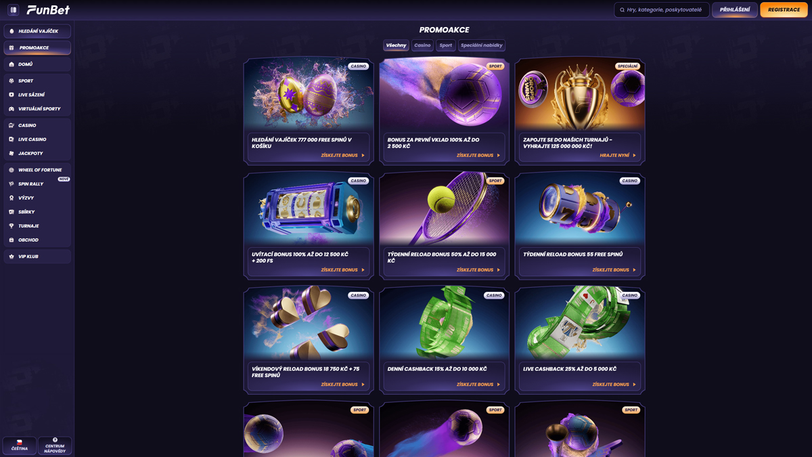Screen dimensions: 812x457
Task: Click the orange Registrace button
Action: (784, 10)
